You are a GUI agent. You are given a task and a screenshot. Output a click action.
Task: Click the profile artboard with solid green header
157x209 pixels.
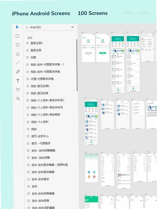[x=92, y=202]
